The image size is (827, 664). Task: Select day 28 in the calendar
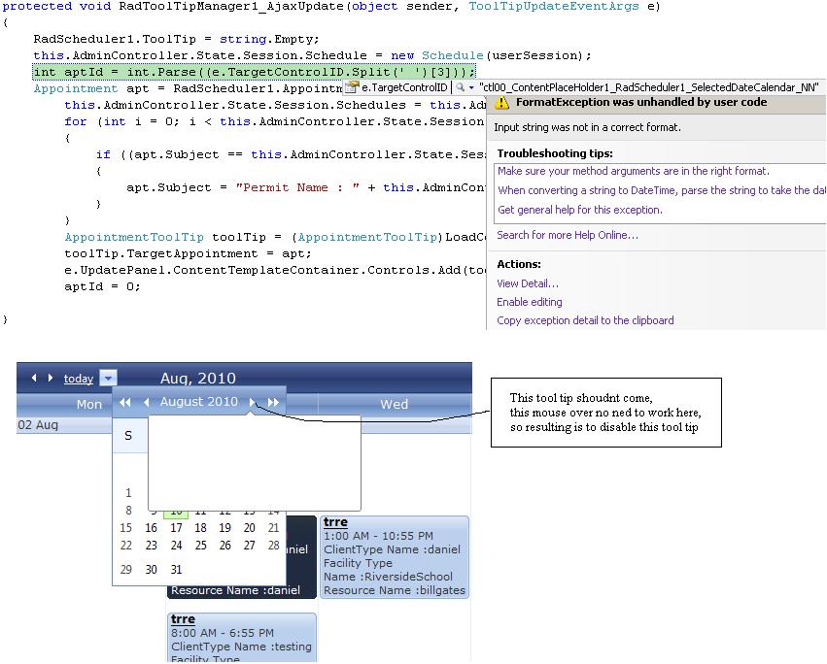tap(273, 545)
